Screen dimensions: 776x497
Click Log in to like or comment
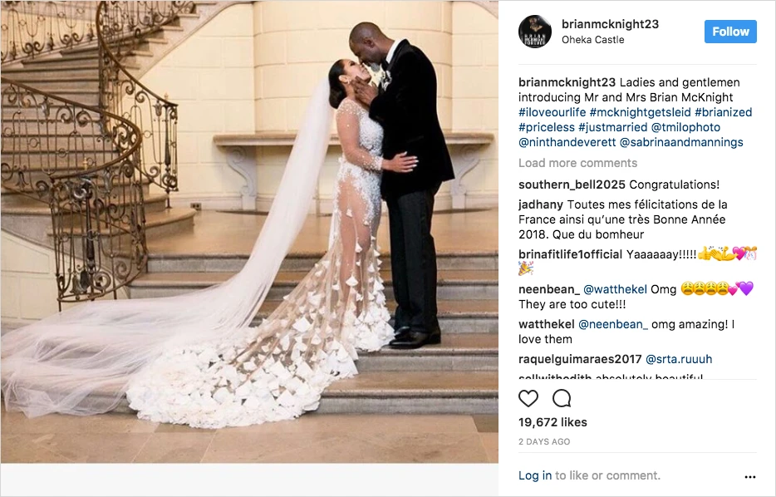534,475
